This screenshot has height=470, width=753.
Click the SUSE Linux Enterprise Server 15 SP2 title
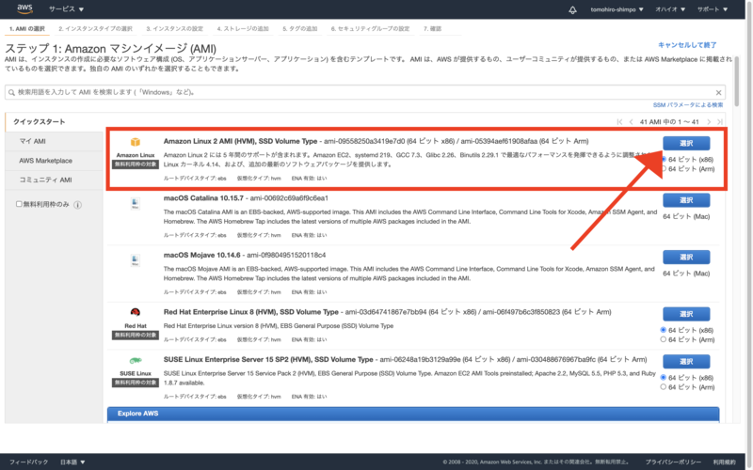[x=268, y=360]
